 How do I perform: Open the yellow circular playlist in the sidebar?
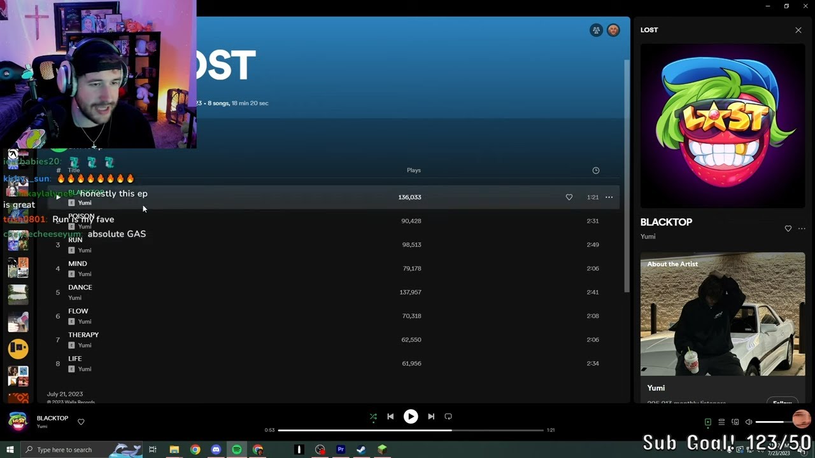click(18, 349)
